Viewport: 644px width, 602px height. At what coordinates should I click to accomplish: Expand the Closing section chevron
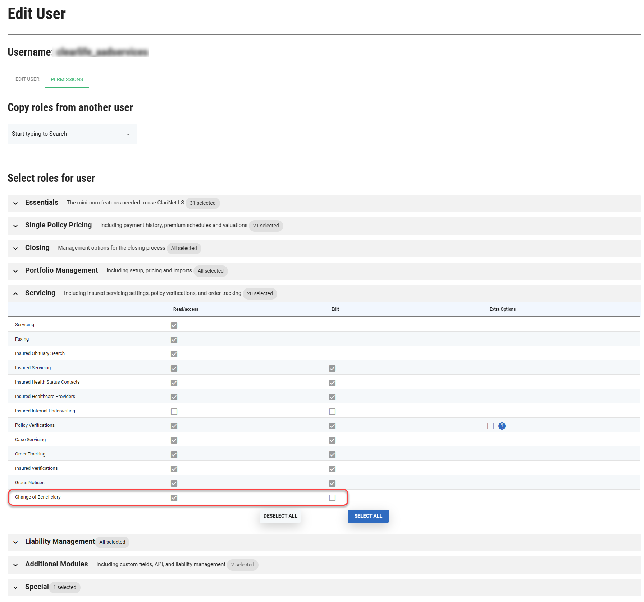click(x=15, y=249)
